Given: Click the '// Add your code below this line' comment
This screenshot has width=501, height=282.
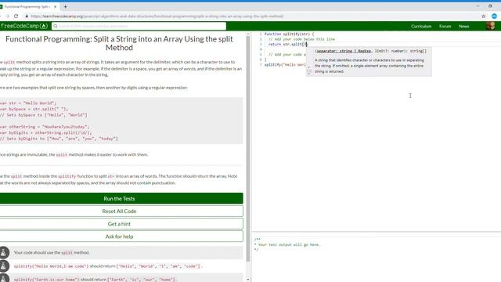Looking at the screenshot, I should (301, 39).
